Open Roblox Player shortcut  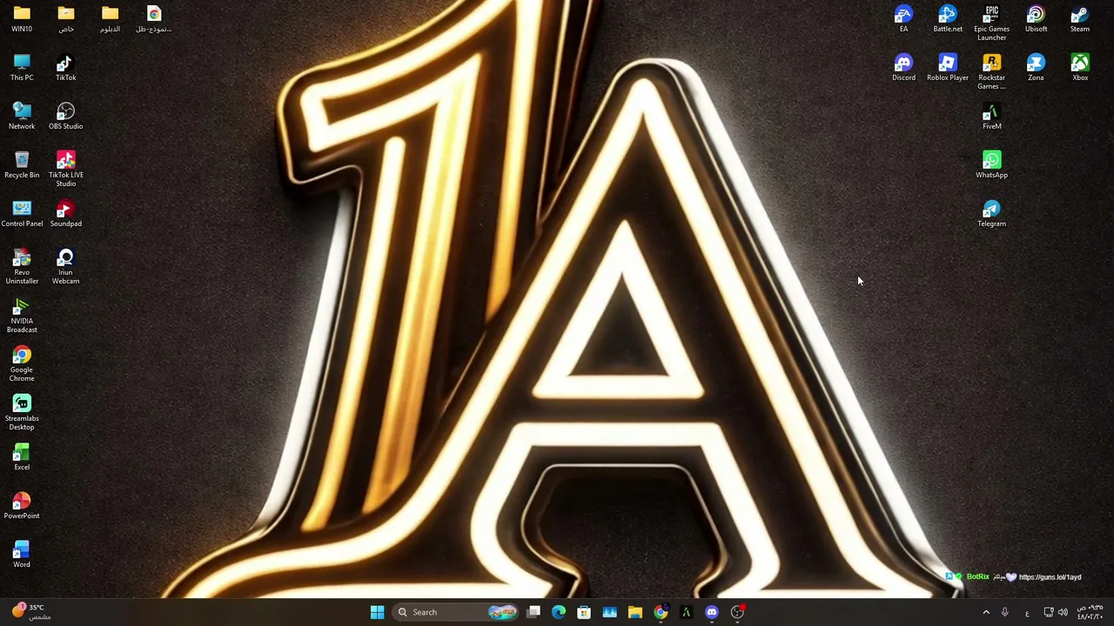pos(948,68)
